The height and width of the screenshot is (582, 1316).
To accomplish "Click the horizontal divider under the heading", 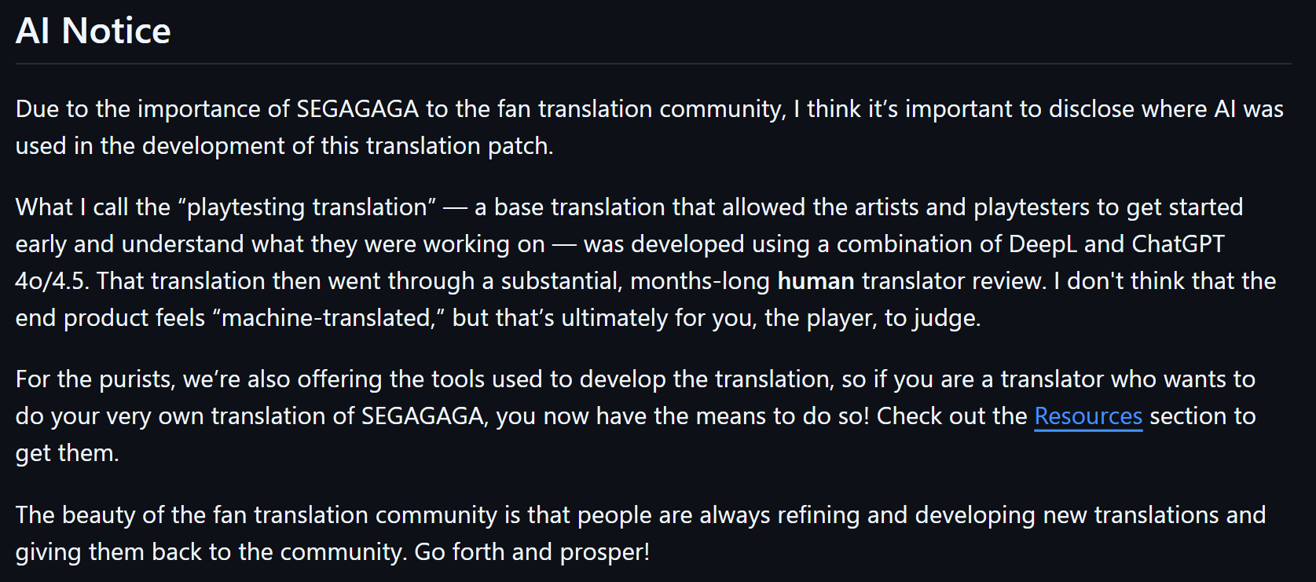I will 653,64.
